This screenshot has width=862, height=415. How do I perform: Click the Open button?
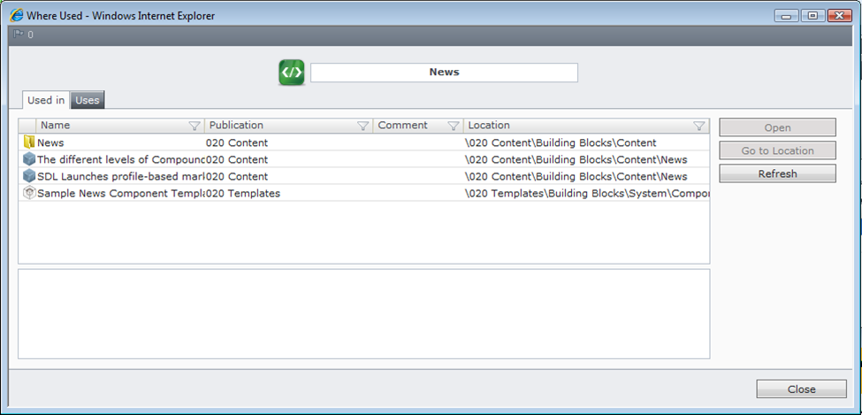777,127
